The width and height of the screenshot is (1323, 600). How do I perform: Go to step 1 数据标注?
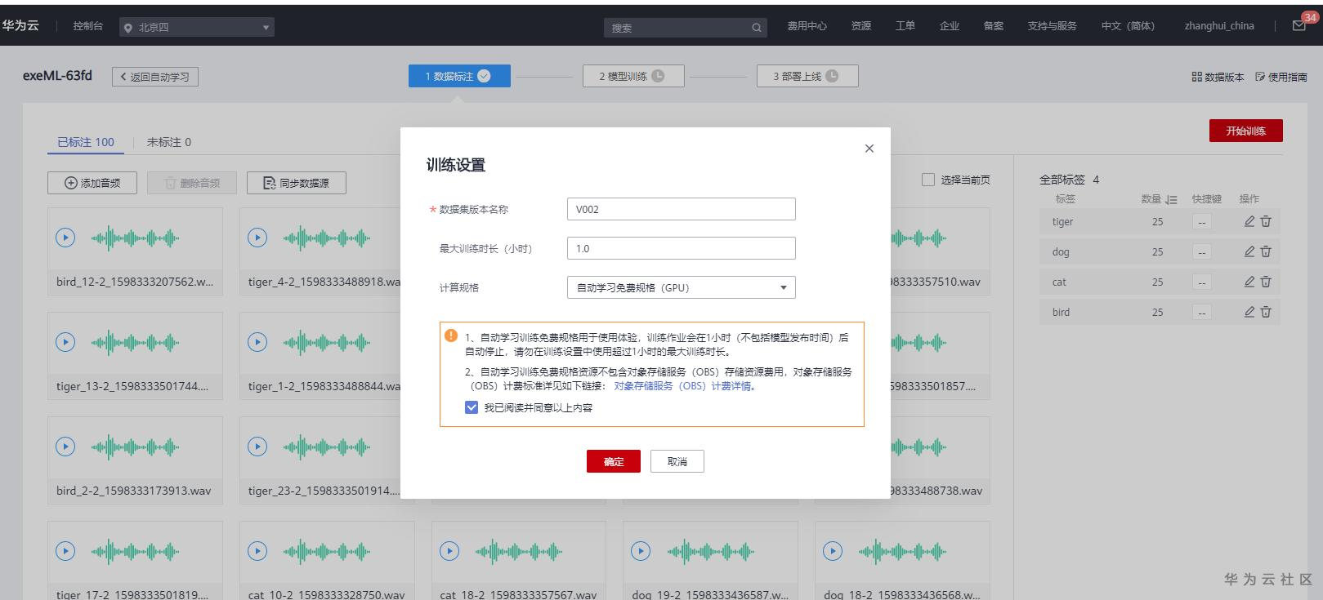[x=459, y=76]
